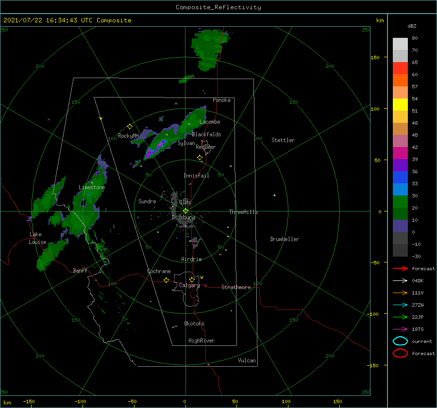Click the cyan current ellipse icon
The height and width of the screenshot is (408, 437).
coord(400,341)
